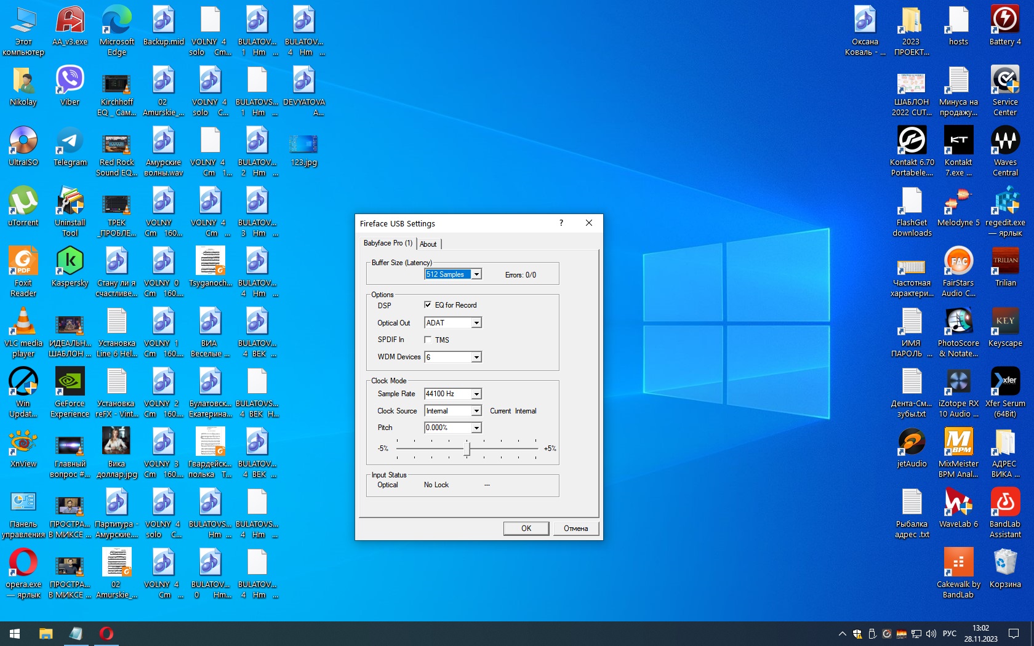Click the Pitch slider handle
The height and width of the screenshot is (646, 1034).
pos(467,449)
